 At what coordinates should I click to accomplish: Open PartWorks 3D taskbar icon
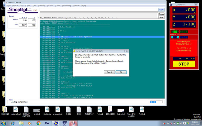(65, 123)
